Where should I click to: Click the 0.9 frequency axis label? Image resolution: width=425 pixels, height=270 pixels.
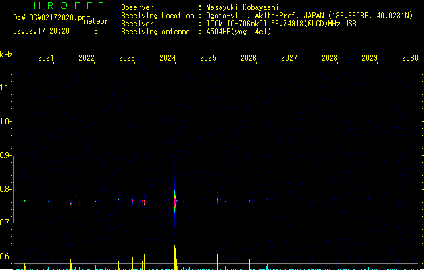point(5,155)
